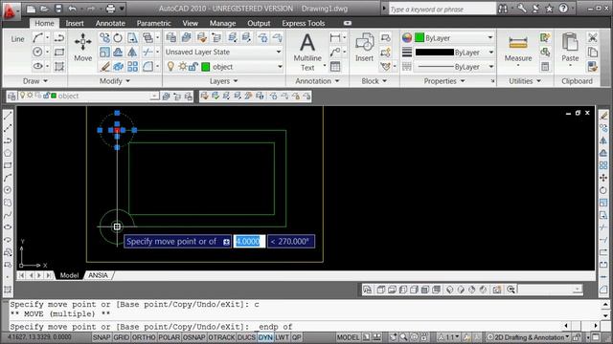Click the Insert block button

pos(364,47)
